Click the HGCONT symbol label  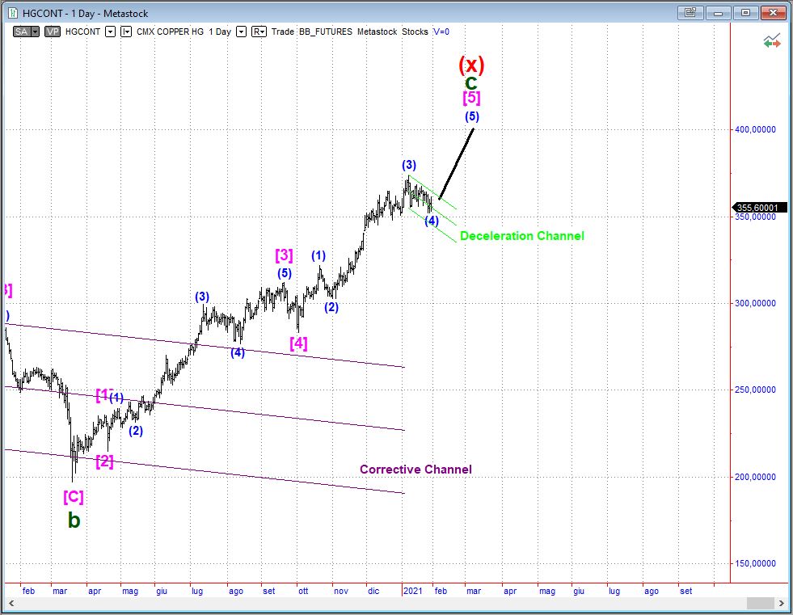pyautogui.click(x=83, y=32)
